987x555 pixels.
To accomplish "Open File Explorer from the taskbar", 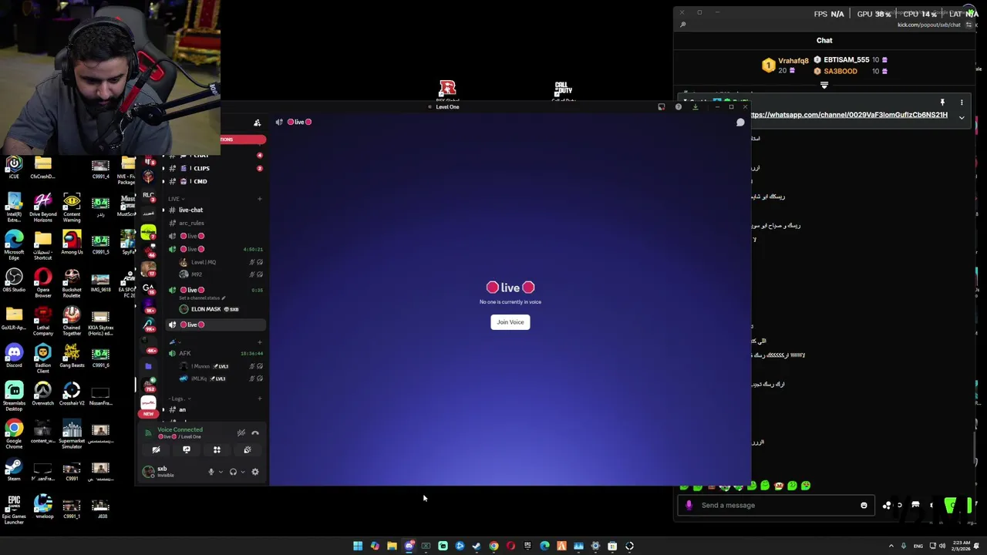I will [392, 546].
